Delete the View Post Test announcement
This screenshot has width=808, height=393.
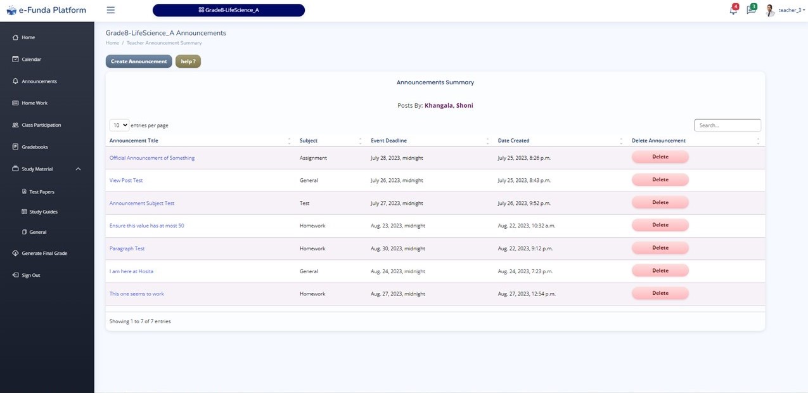tap(660, 179)
